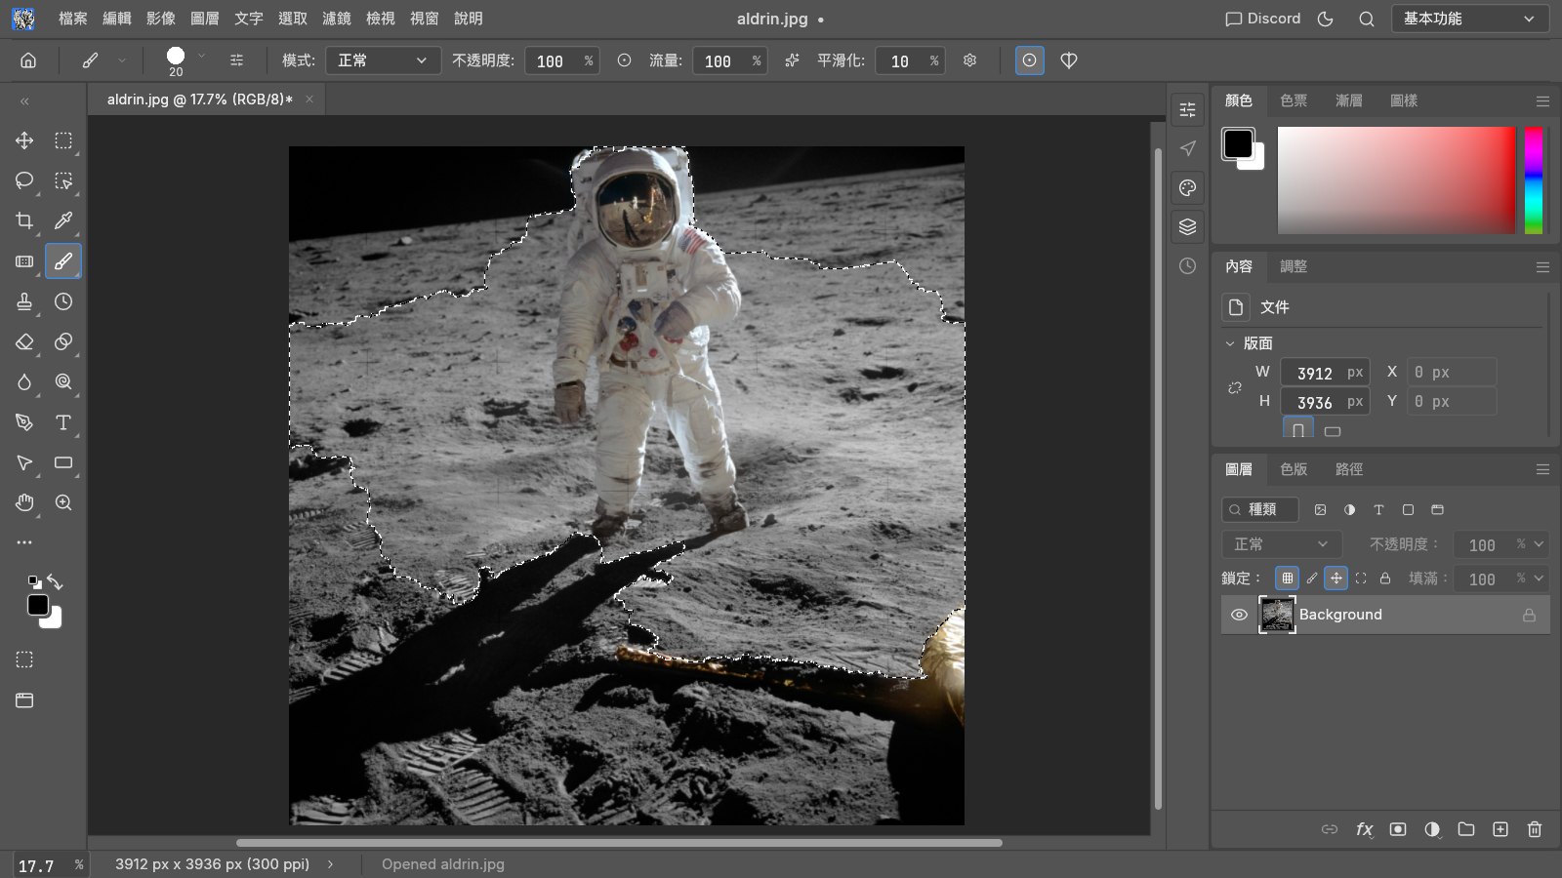Click the Background layer thumbnail
The image size is (1562, 878).
(x=1277, y=615)
